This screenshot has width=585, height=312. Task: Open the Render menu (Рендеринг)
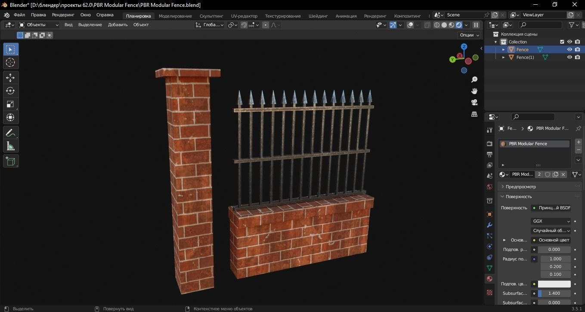coord(63,15)
